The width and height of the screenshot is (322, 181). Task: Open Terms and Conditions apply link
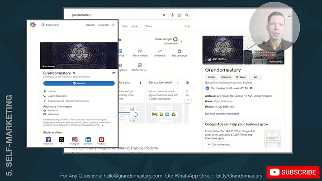point(228,137)
